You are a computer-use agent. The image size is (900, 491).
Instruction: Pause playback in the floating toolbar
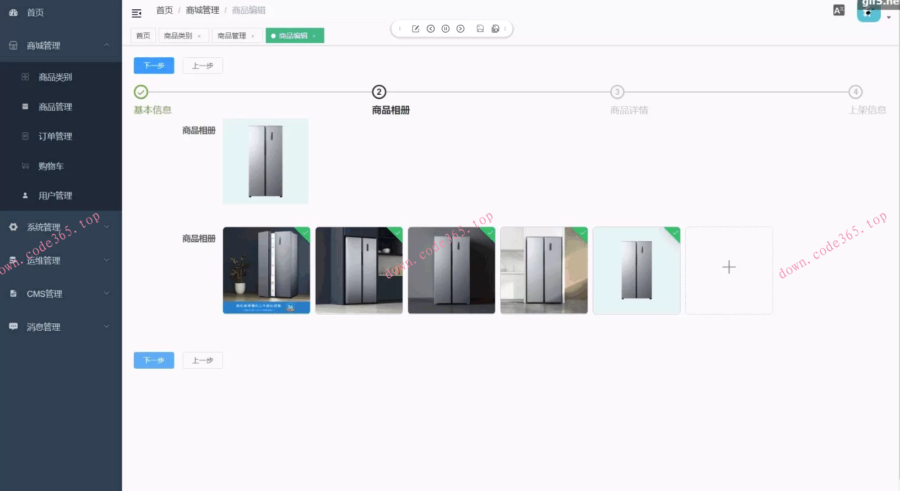(446, 29)
